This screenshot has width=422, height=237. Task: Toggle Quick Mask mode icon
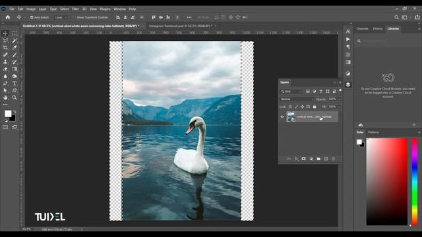click(x=5, y=127)
